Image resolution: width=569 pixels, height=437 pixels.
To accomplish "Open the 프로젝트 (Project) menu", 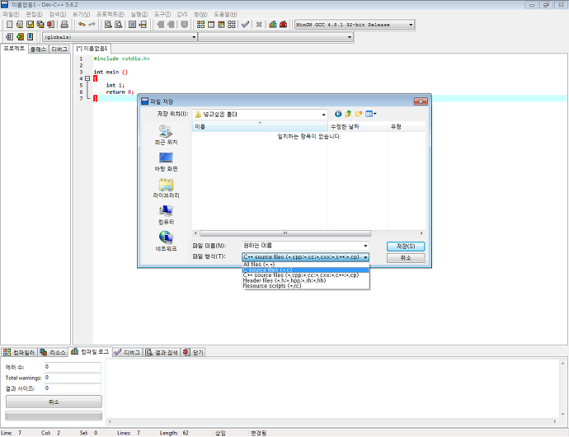I will click(111, 14).
